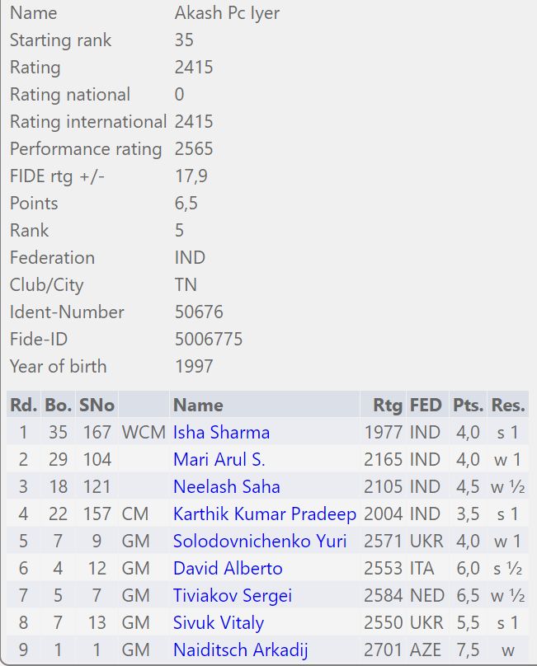
Task: Open Mari Arul S. player link
Action: tap(219, 460)
